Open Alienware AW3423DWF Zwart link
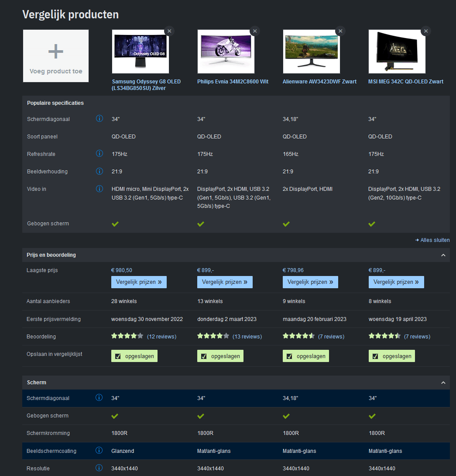The width and height of the screenshot is (456, 476). coord(319,81)
